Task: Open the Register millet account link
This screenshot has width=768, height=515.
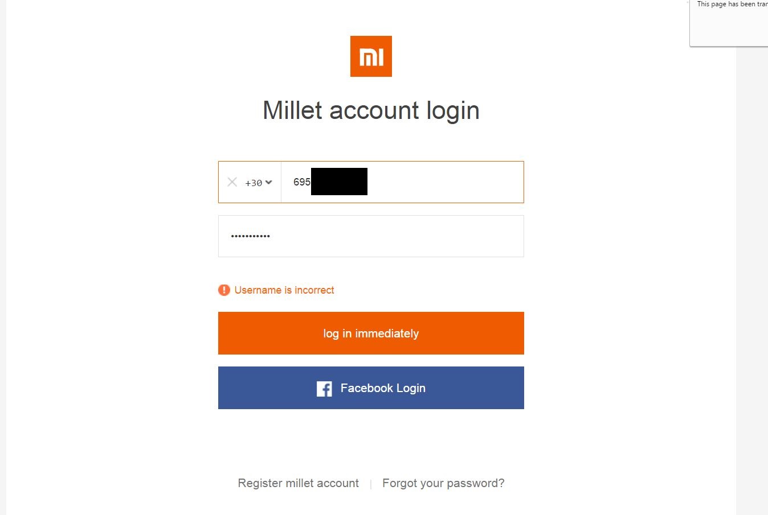Action: [x=298, y=483]
